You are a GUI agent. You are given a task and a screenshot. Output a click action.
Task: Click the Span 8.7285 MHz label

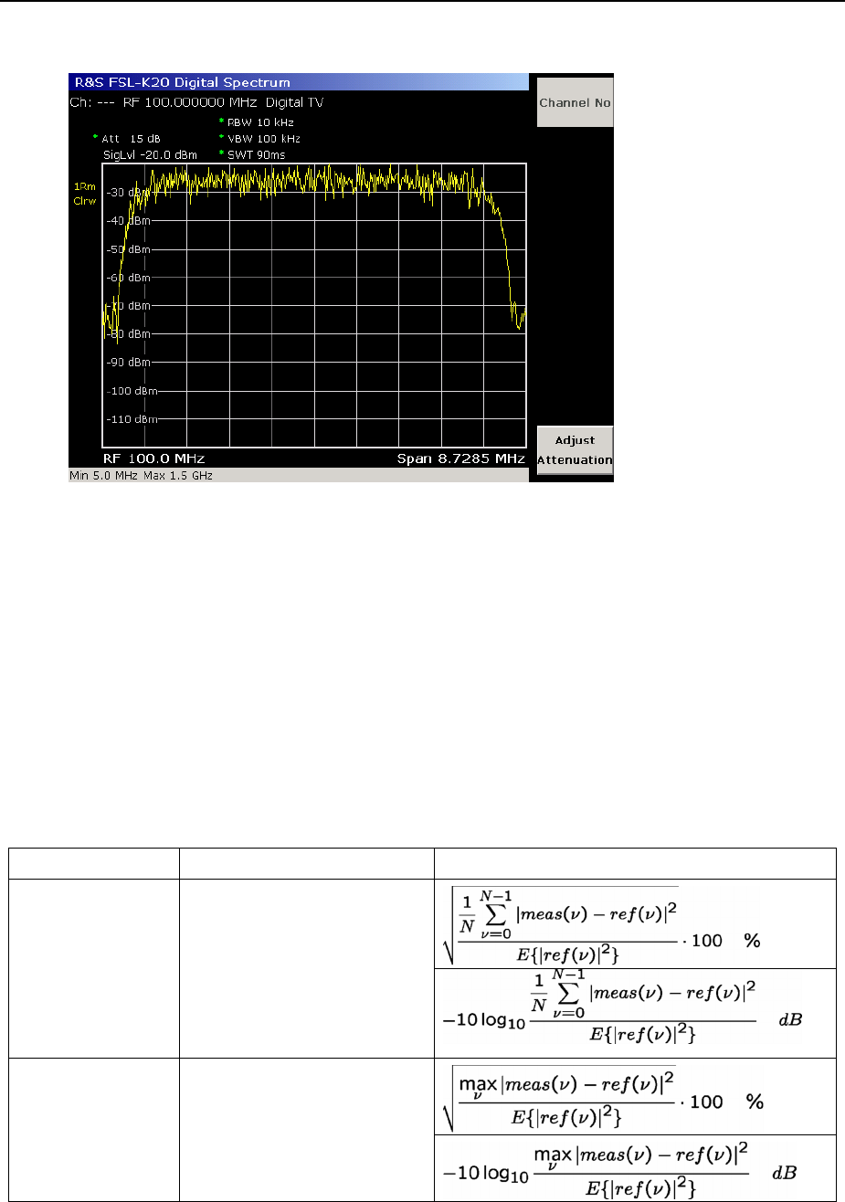coord(460,457)
